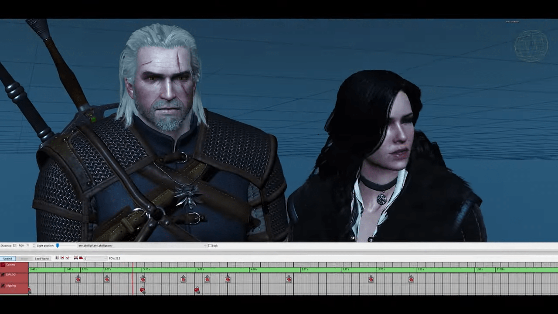Screen dimensions: 558x314
Task: Click dialog event icon under 3.37 s segment
Action: pyautogui.click(x=371, y=278)
